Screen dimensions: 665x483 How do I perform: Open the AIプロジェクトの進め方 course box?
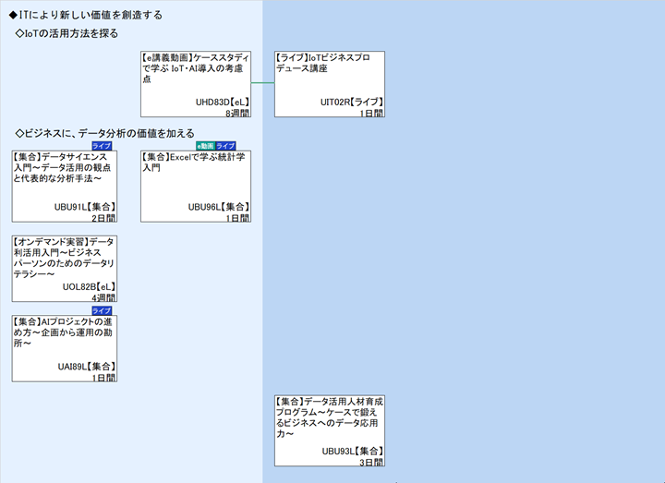(x=64, y=348)
